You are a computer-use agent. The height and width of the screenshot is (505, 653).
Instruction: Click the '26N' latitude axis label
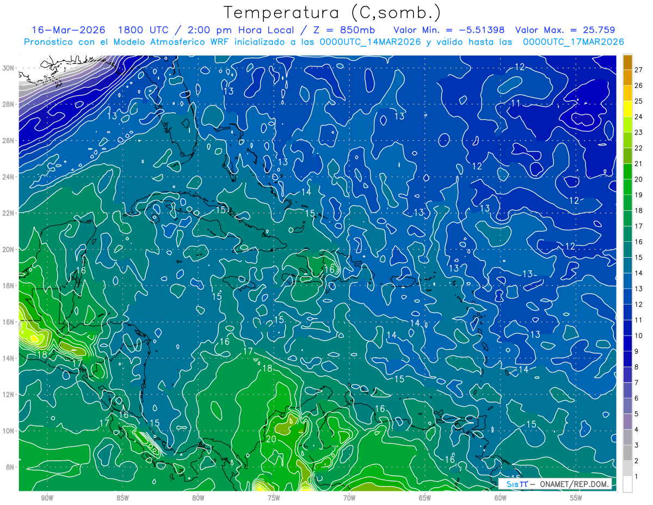[x=9, y=141]
